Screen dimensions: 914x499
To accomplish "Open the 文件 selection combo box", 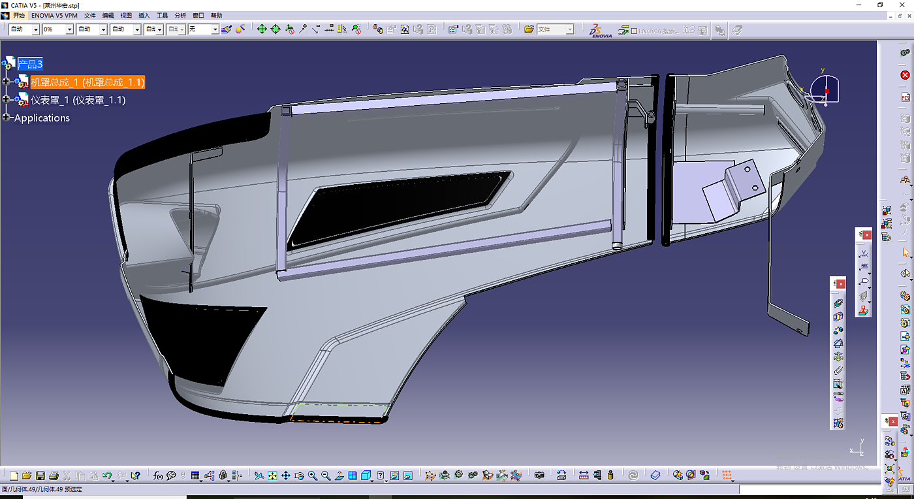I will 569,29.
